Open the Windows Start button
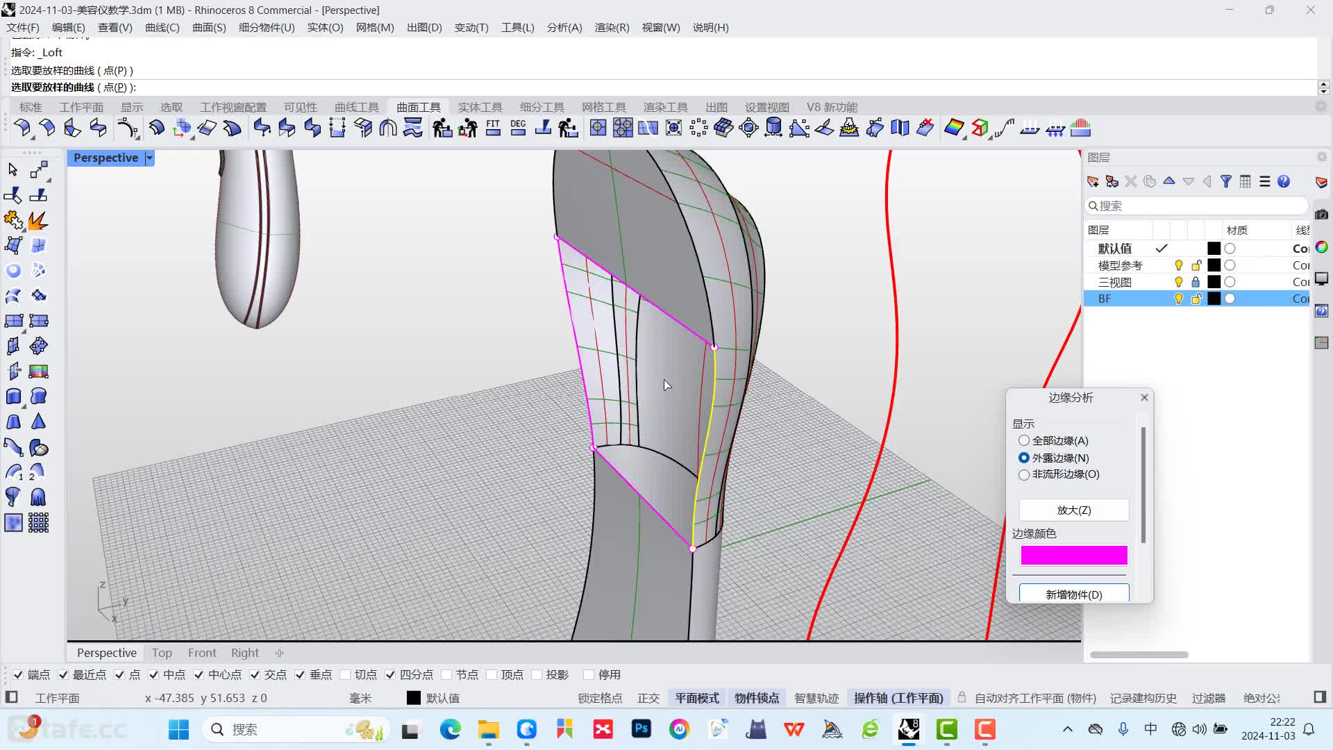 pyautogui.click(x=178, y=729)
